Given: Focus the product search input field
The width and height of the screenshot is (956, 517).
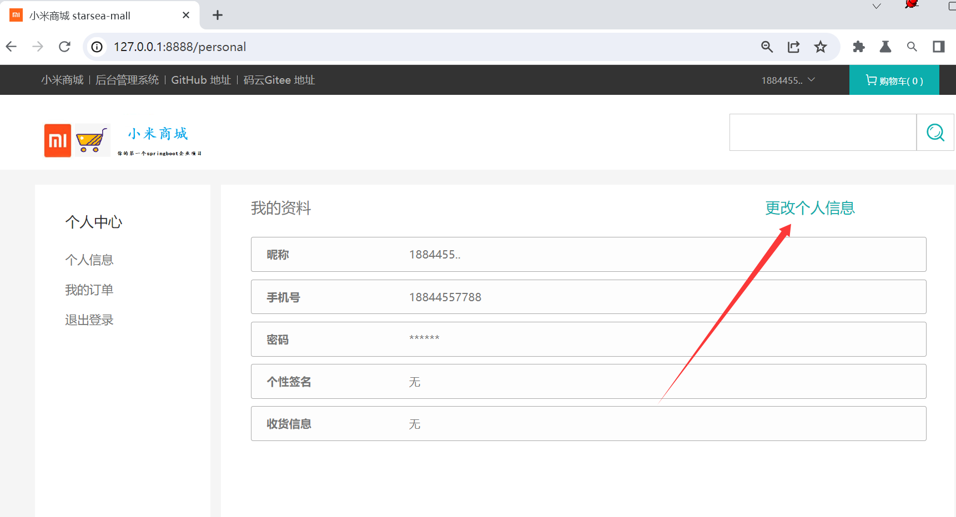Looking at the screenshot, I should pyautogui.click(x=823, y=132).
